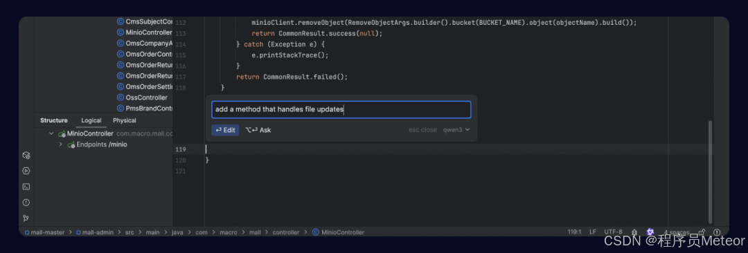Click line number 121 in gutter

181,171
